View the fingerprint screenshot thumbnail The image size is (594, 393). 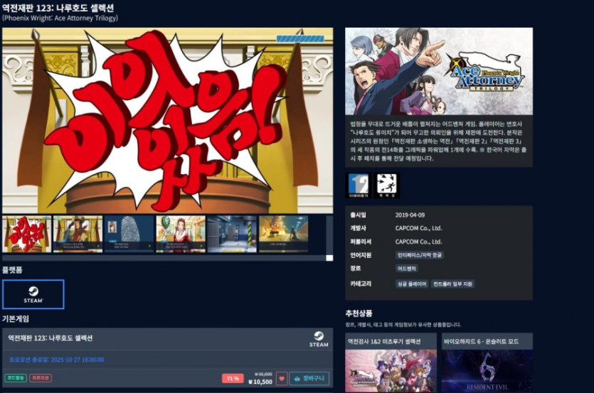pyautogui.click(x=129, y=234)
